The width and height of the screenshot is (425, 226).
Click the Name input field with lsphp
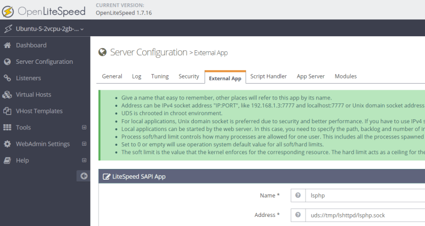click(x=365, y=195)
